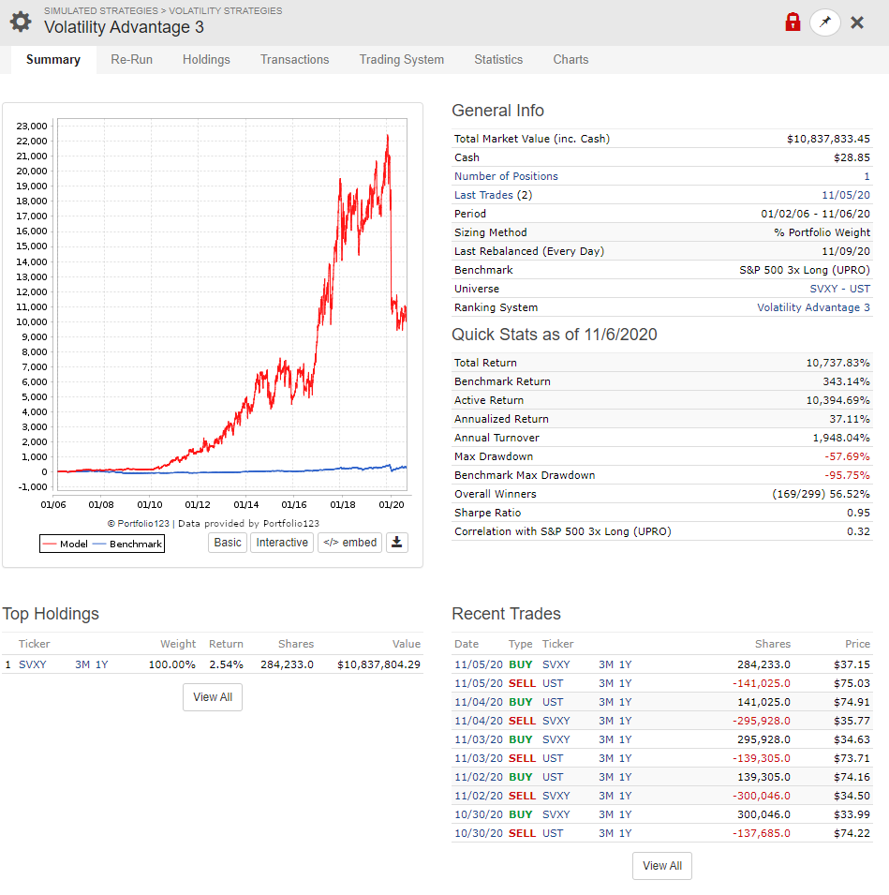Click Price column header in Recent Trades

(x=857, y=644)
